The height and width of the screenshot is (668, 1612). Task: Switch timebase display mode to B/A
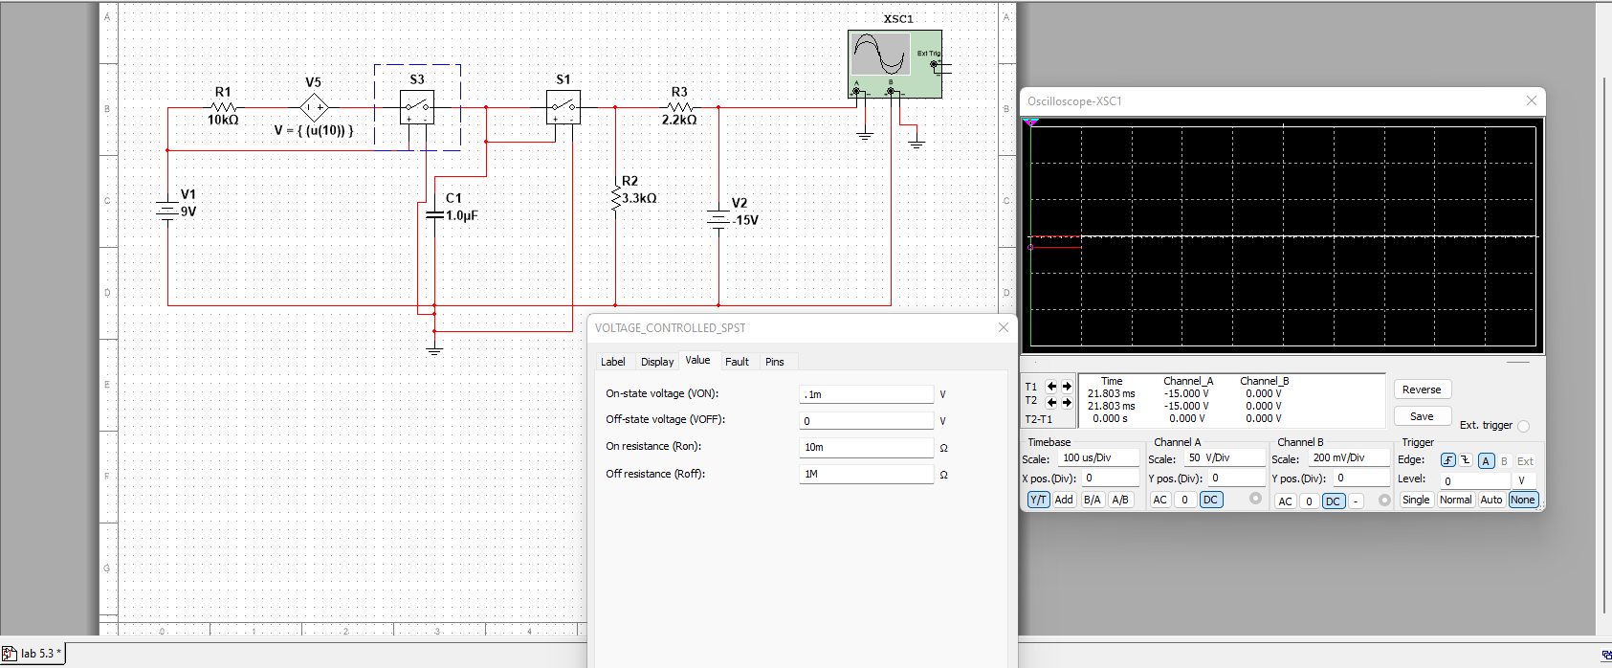[1092, 500]
